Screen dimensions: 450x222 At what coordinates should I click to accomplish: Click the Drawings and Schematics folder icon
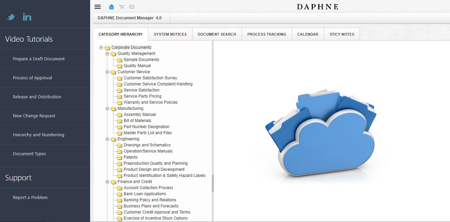120,145
